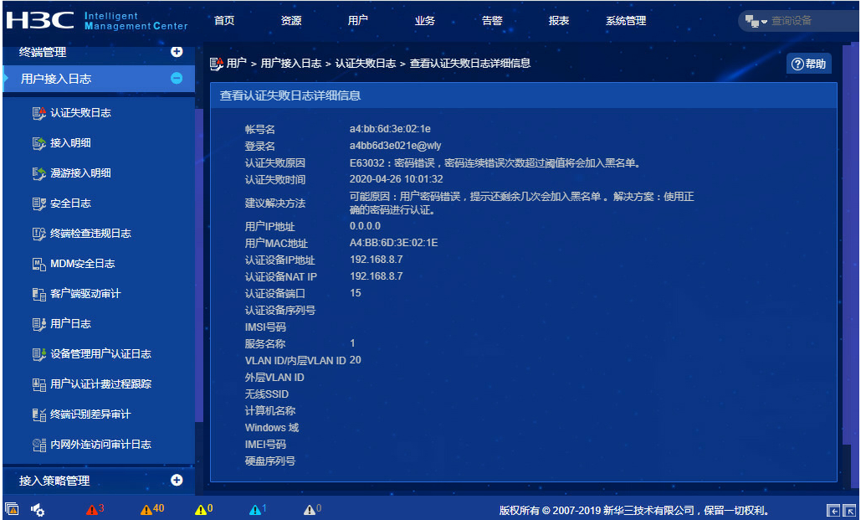Viewport: 866px width, 520px height.
Task: Select 终端检查违规日志 in the sidebar
Action: 90,233
